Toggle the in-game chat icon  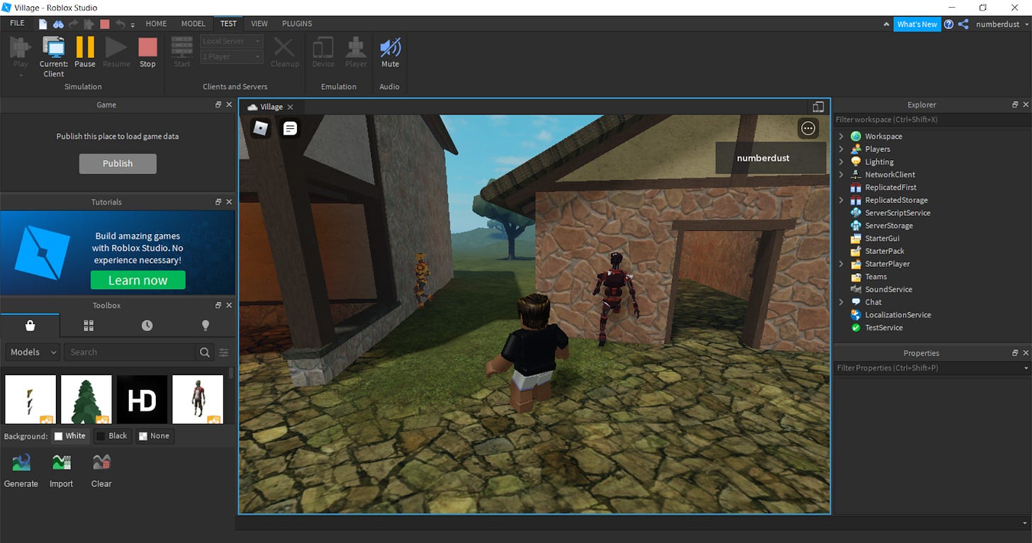point(290,128)
